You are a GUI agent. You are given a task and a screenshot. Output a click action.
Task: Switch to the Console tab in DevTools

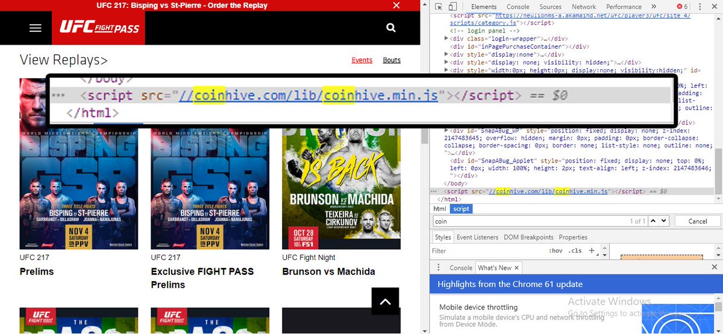pos(518,7)
